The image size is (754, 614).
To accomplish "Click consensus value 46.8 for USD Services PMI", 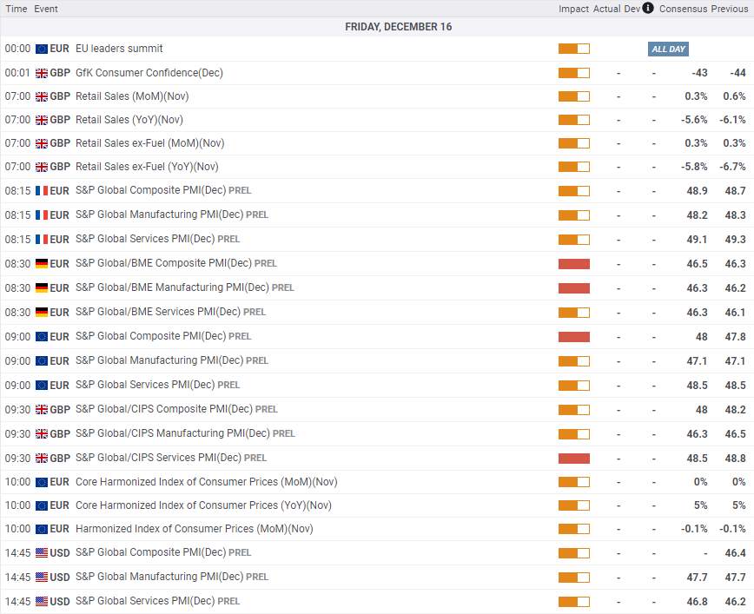I will click(697, 602).
